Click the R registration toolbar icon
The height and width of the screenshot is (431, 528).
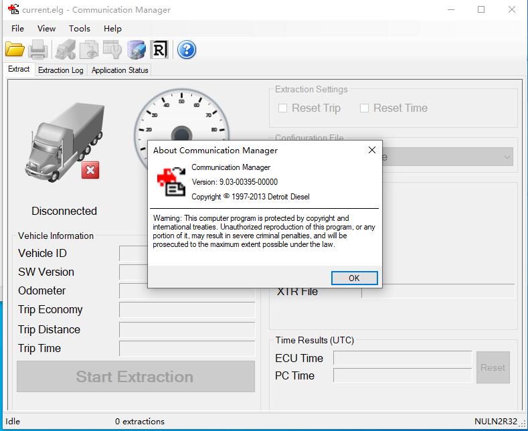159,50
